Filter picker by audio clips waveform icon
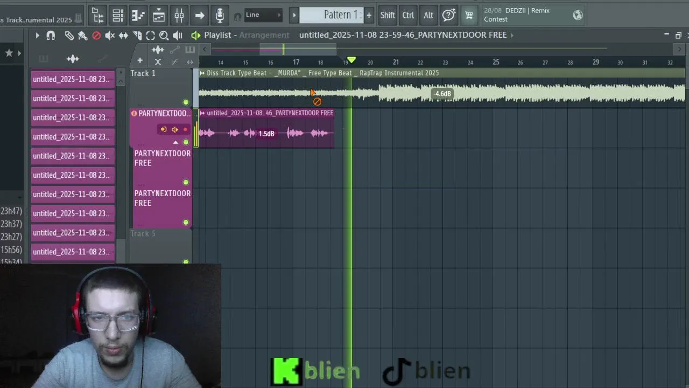 [x=73, y=59]
